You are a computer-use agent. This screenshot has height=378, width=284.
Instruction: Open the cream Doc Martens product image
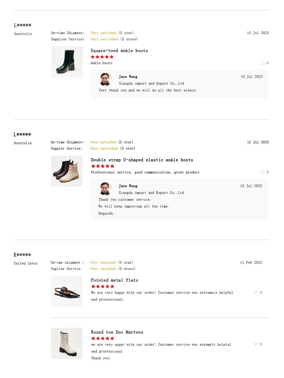pos(67,343)
